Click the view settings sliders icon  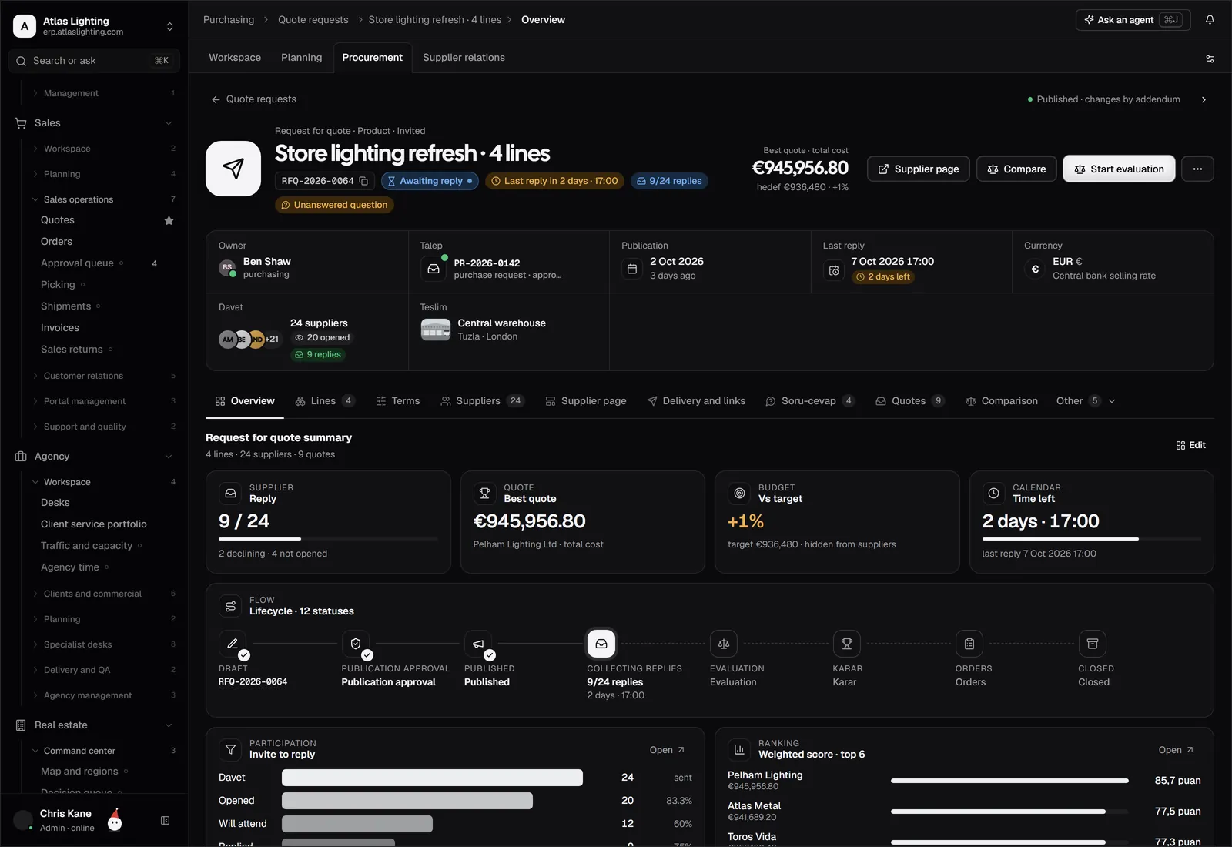click(x=1210, y=59)
